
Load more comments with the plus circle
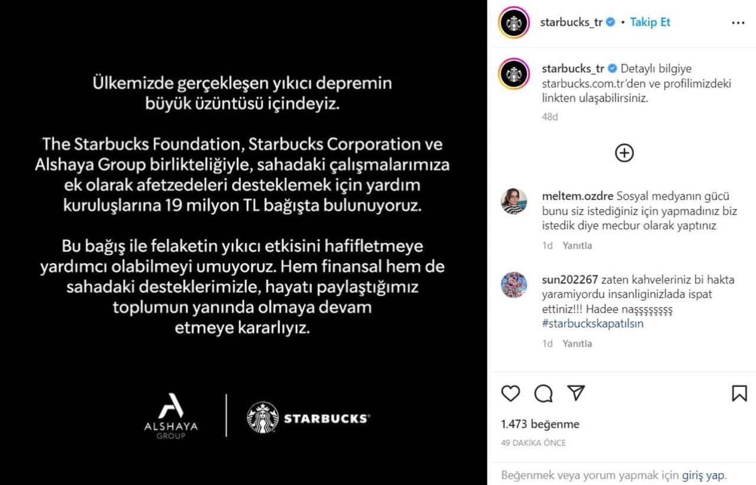pyautogui.click(x=624, y=153)
